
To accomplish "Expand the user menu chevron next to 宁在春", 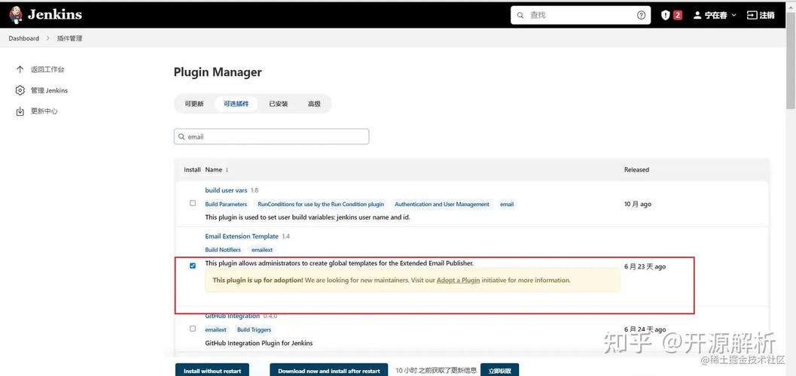I will click(733, 15).
